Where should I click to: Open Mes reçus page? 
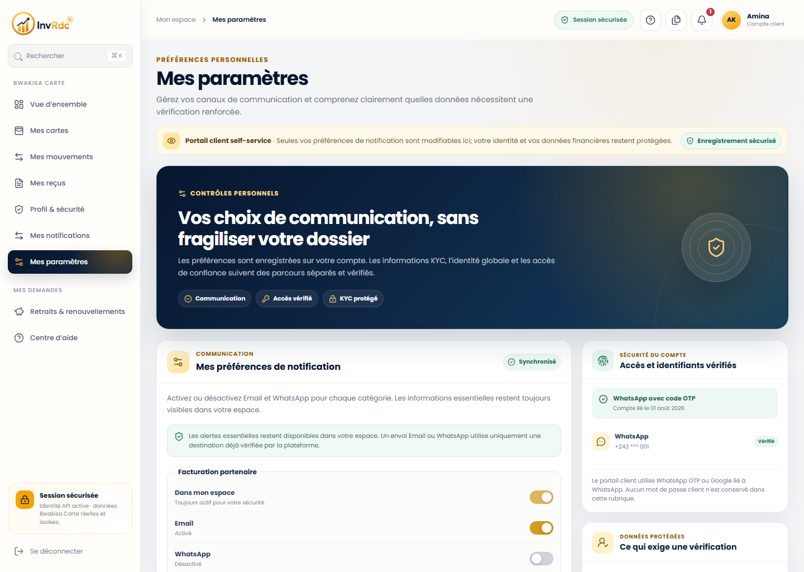click(70, 183)
